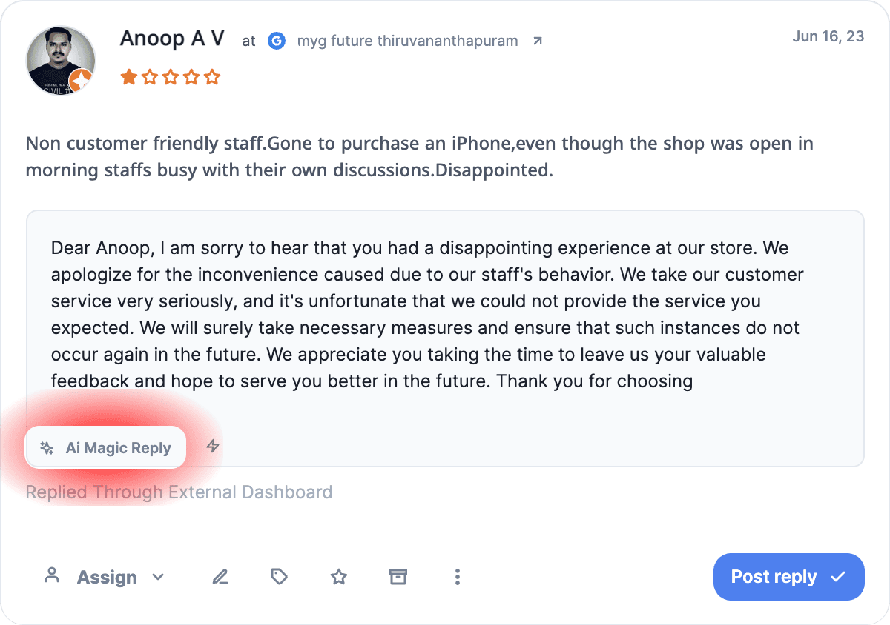Open myg future thiruvananthapuram business page
This screenshot has width=890, height=625.
click(x=407, y=41)
